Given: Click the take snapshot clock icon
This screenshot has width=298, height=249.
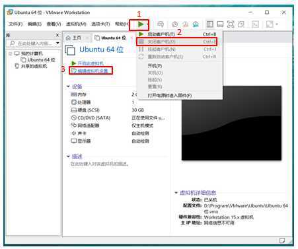Looking at the screenshot, I should [174, 24].
